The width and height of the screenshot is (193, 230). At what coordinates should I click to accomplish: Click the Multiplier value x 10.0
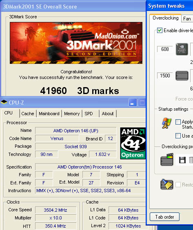pos(55,218)
